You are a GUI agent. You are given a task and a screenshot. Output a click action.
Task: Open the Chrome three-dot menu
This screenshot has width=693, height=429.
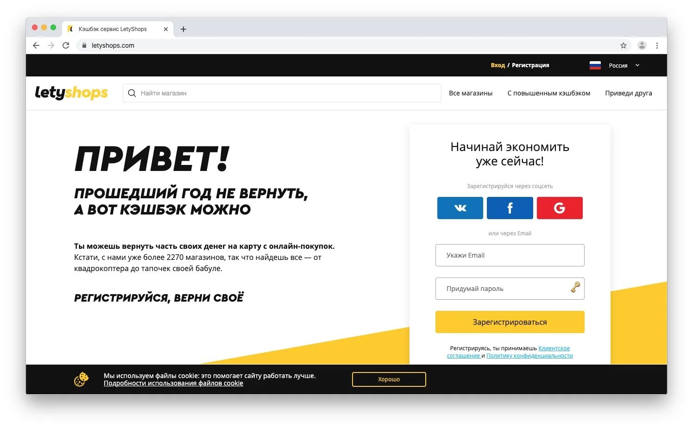[x=657, y=45]
